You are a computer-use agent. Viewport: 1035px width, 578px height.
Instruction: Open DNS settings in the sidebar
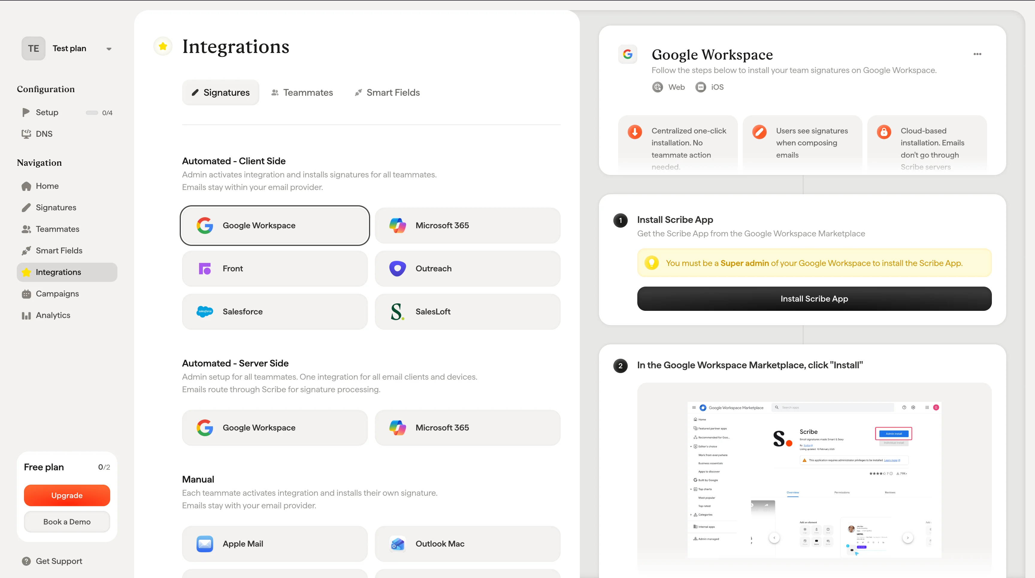click(x=67, y=134)
